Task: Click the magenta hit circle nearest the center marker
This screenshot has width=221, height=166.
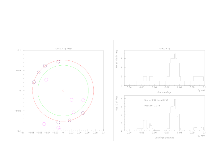Action: click(72, 100)
